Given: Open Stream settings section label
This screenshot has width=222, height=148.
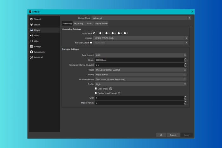Looking at the screenshot, I should tap(37, 25).
